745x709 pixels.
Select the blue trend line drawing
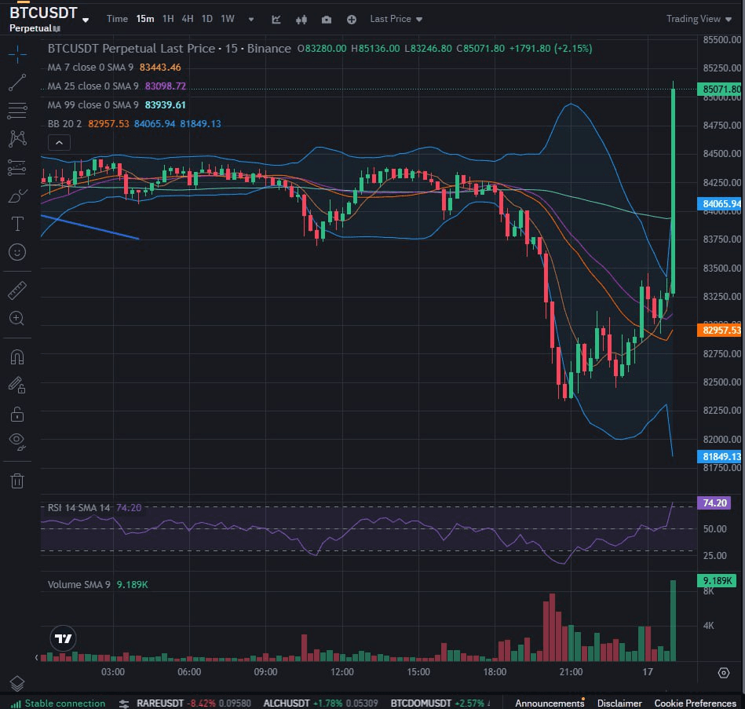tap(90, 227)
